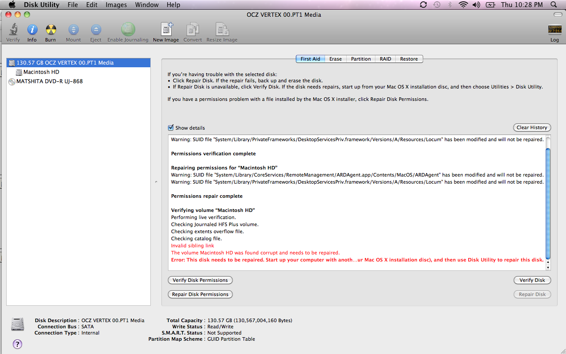This screenshot has width=566, height=354.
Task: Open the Edit menu
Action: (x=92, y=5)
